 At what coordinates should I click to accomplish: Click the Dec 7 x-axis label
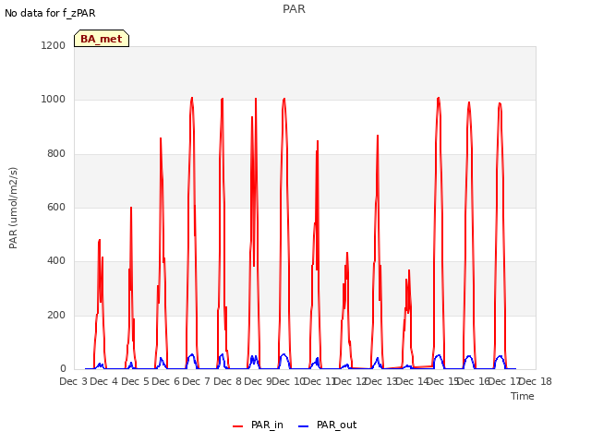tap(196, 381)
